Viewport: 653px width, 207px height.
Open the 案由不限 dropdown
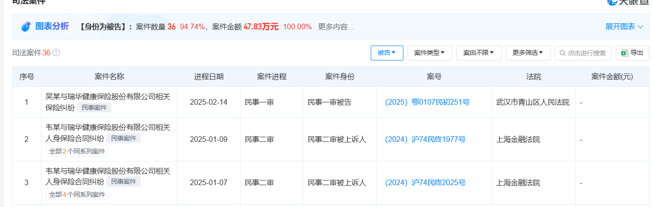(479, 53)
